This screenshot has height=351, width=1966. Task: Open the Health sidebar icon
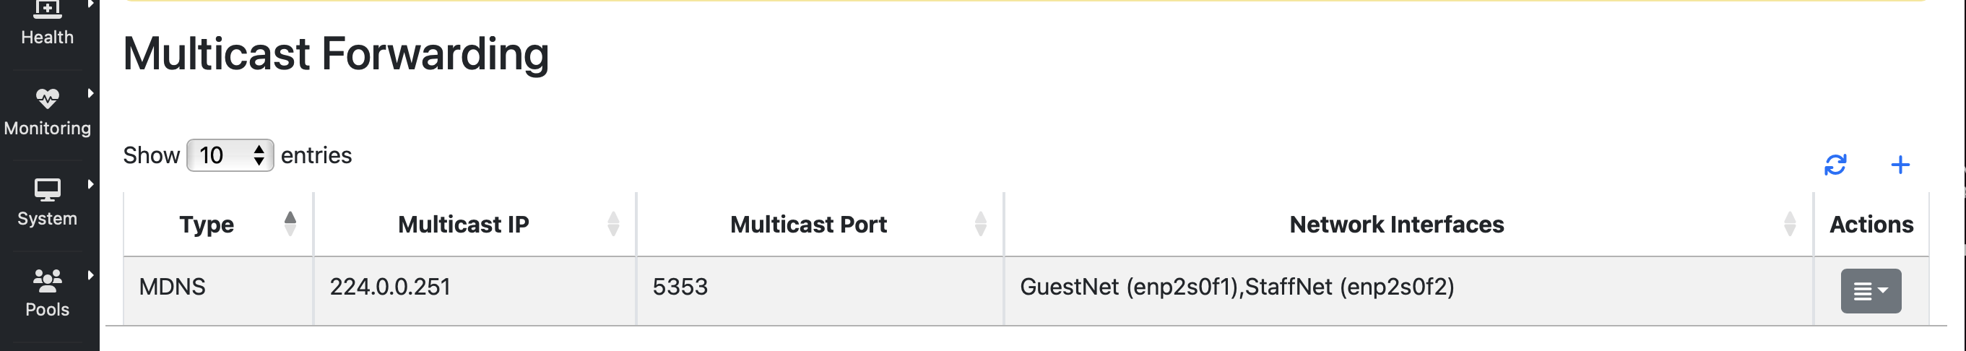coord(48,9)
